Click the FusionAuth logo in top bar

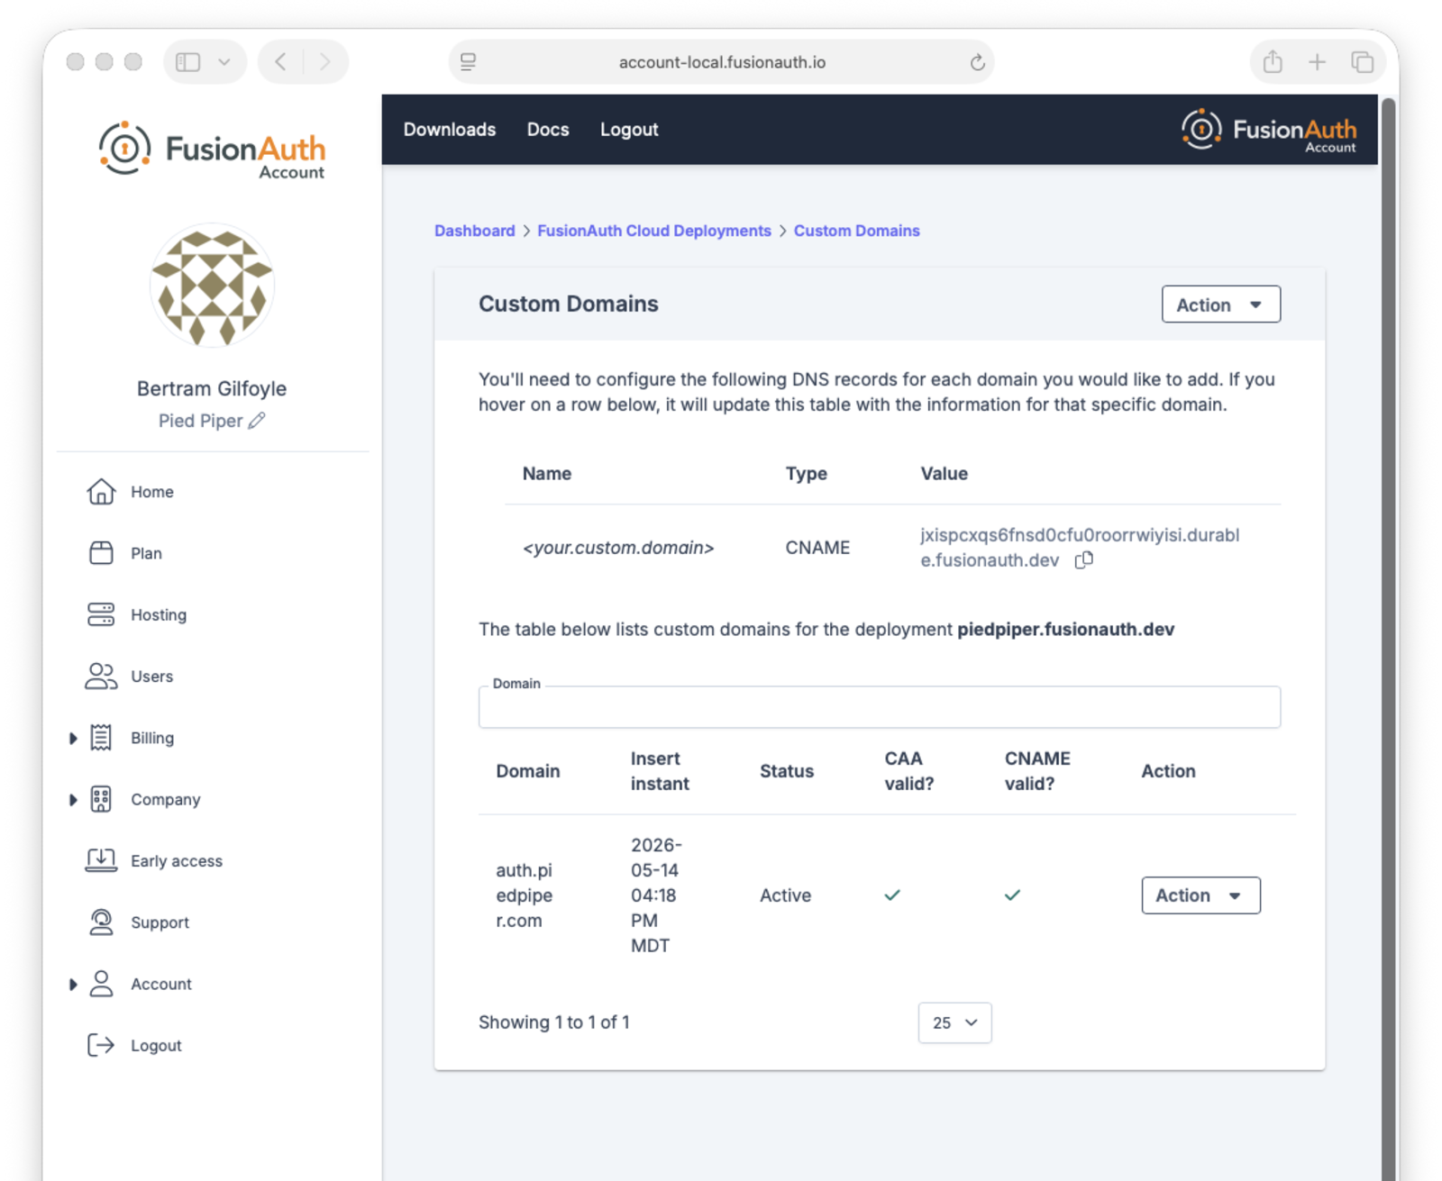[1269, 131]
